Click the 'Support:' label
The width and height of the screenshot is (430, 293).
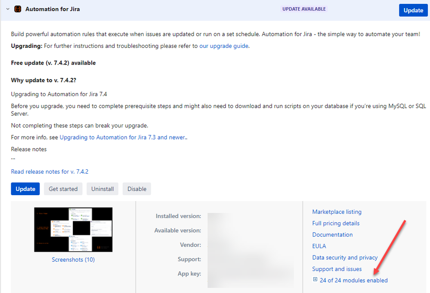pos(189,259)
